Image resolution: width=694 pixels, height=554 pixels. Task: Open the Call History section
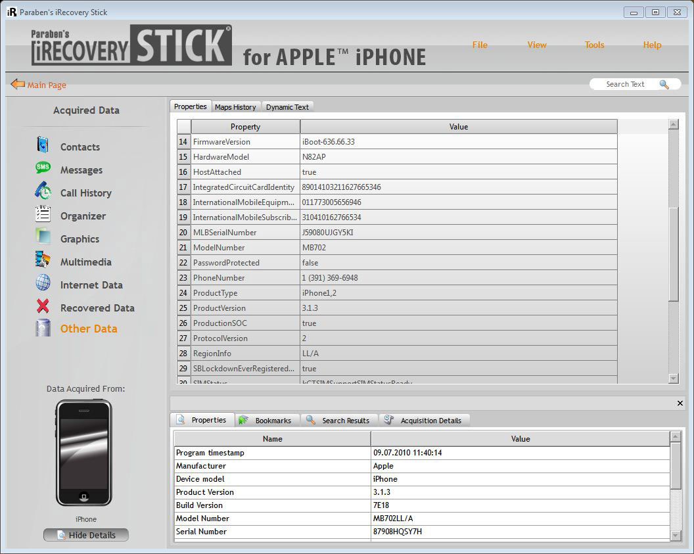pyautogui.click(x=86, y=193)
